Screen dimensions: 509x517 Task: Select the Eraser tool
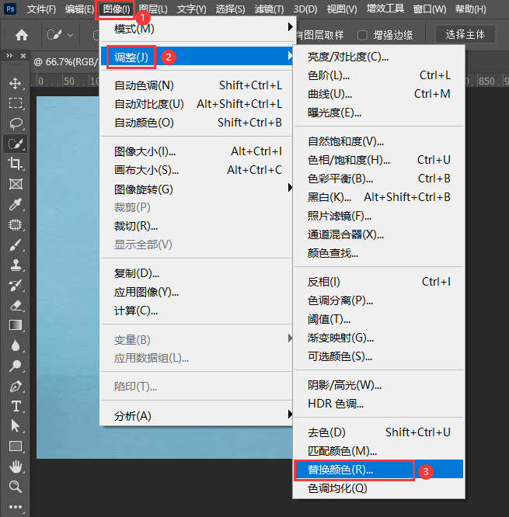[x=16, y=305]
